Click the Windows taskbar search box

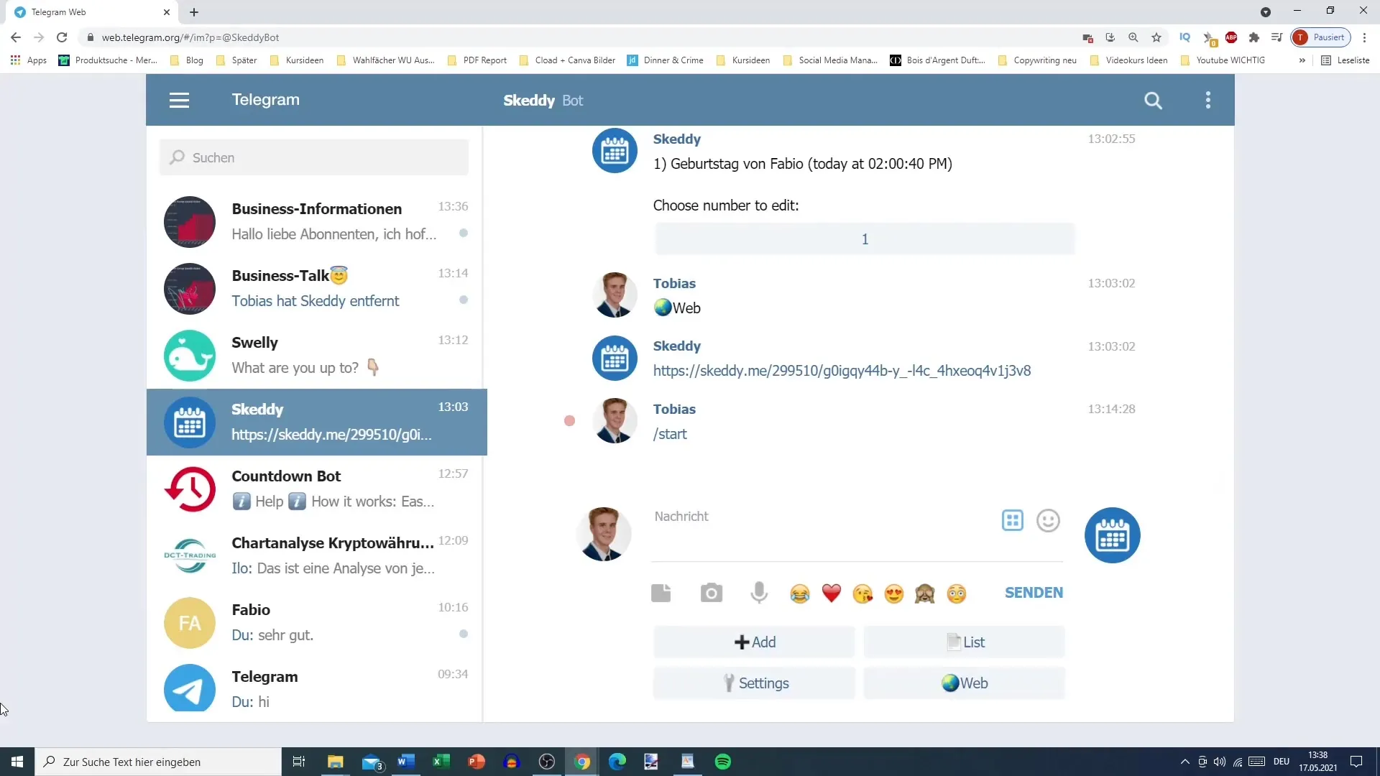click(x=158, y=762)
